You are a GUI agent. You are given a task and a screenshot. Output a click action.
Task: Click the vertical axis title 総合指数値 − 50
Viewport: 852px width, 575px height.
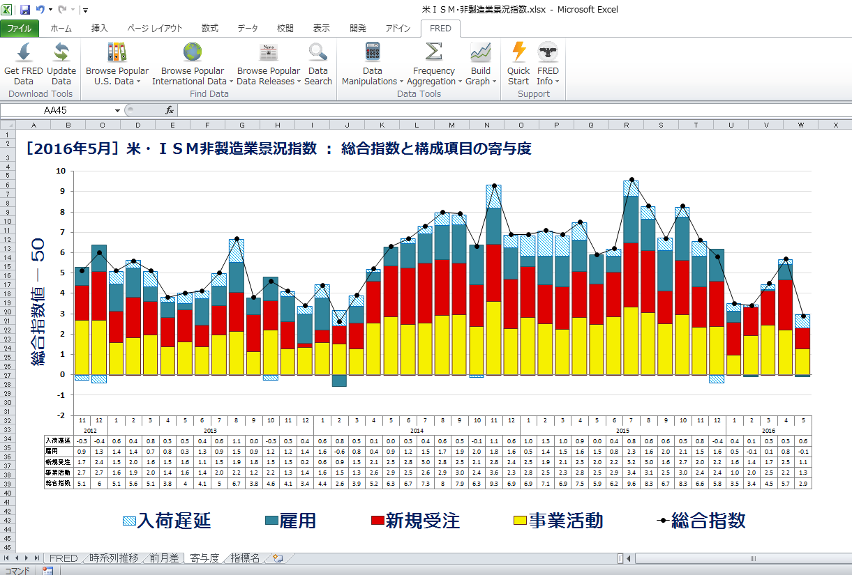(38, 302)
